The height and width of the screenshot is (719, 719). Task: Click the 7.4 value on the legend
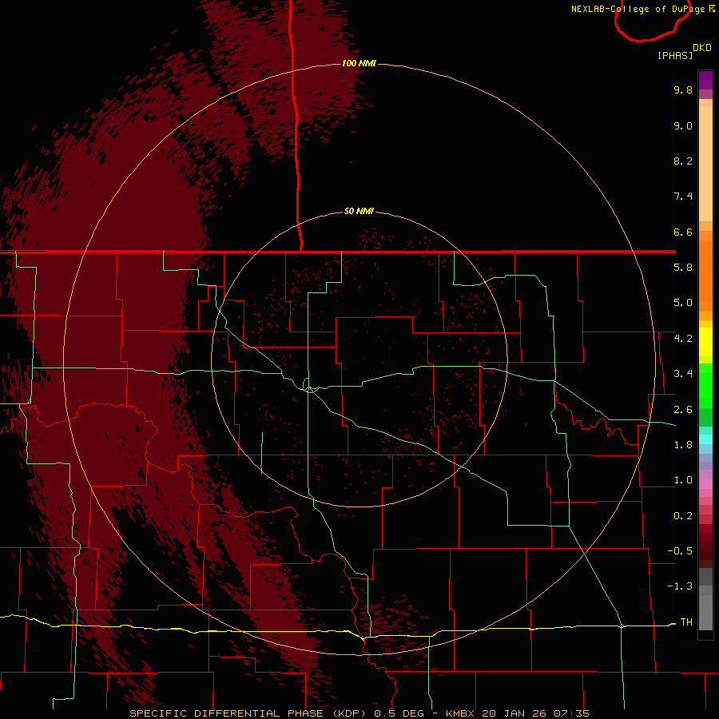[683, 197]
